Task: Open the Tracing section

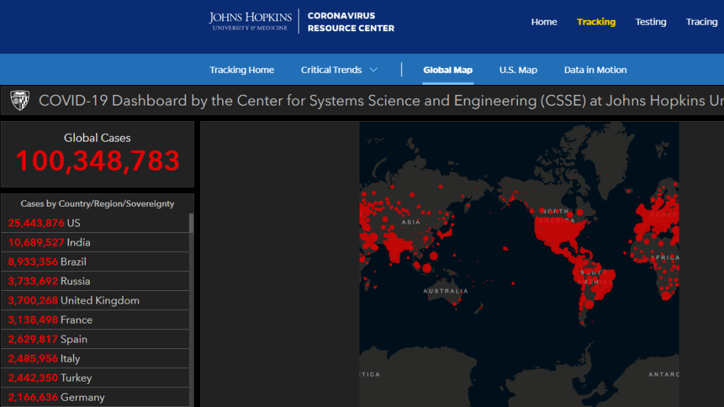Action: click(x=701, y=22)
